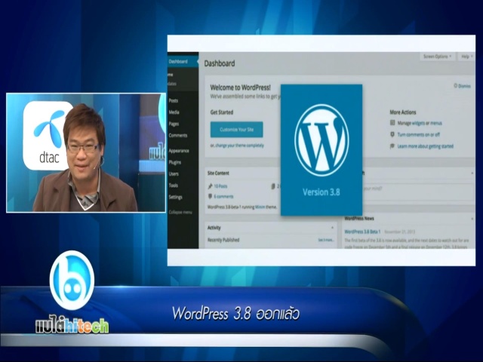Click the See 3 more link in Activity
This screenshot has height=362, width=483.
326,240
